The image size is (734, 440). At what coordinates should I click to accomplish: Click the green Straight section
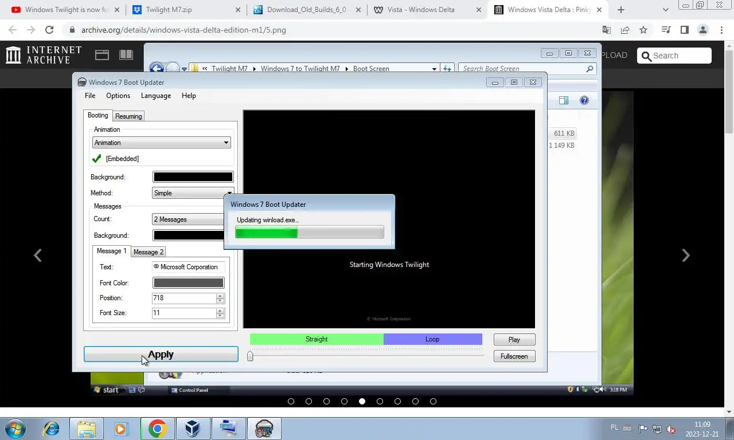[317, 339]
